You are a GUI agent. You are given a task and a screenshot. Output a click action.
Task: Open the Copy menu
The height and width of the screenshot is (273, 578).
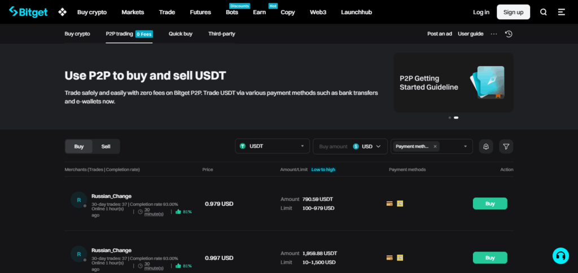click(x=287, y=12)
